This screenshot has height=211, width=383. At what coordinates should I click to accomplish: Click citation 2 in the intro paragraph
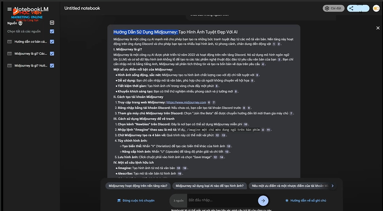(279, 44)
